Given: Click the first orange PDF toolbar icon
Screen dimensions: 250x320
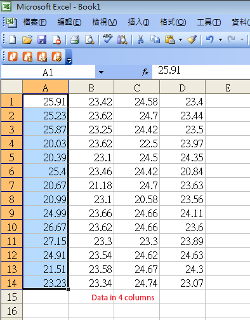Looking at the screenshot, I should 13,57.
